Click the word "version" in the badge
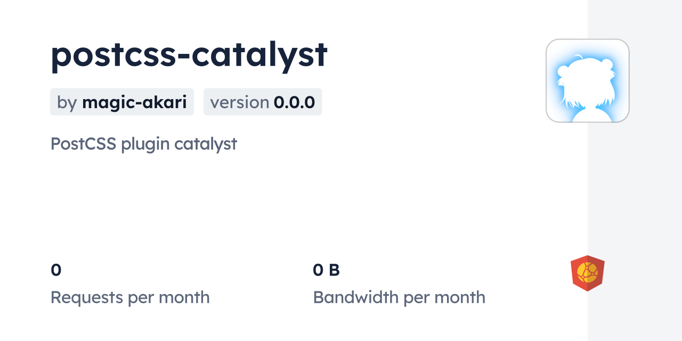 pos(239,102)
